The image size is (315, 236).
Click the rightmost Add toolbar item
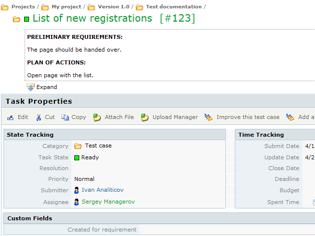pos(301,118)
